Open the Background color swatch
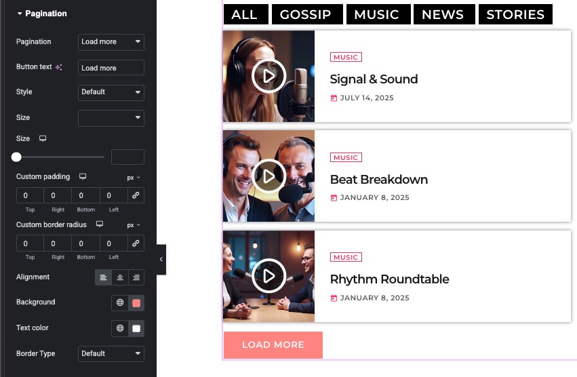Screen dimensions: 577x377 tap(136, 302)
